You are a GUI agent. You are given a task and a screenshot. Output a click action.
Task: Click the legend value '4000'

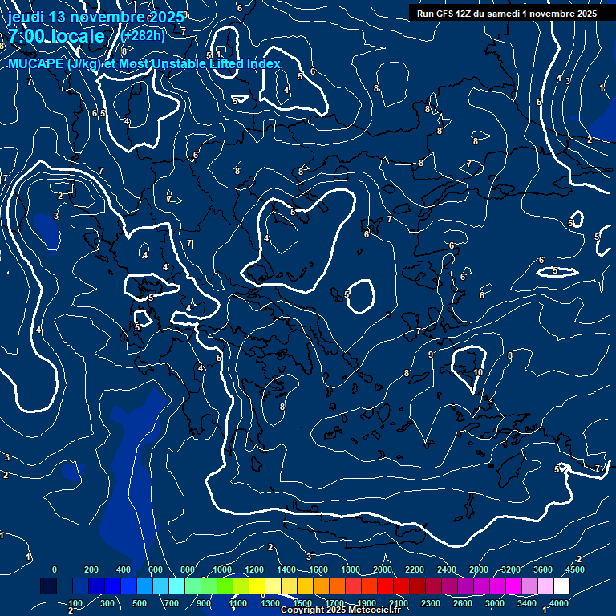pos(559,603)
